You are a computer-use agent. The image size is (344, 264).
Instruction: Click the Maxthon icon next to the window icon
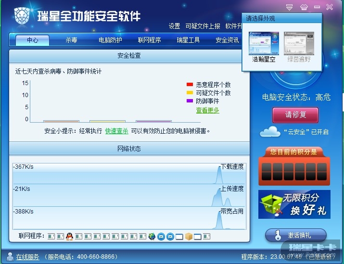tap(170, 237)
